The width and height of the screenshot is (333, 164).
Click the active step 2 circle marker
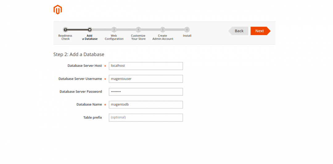(x=90, y=30)
